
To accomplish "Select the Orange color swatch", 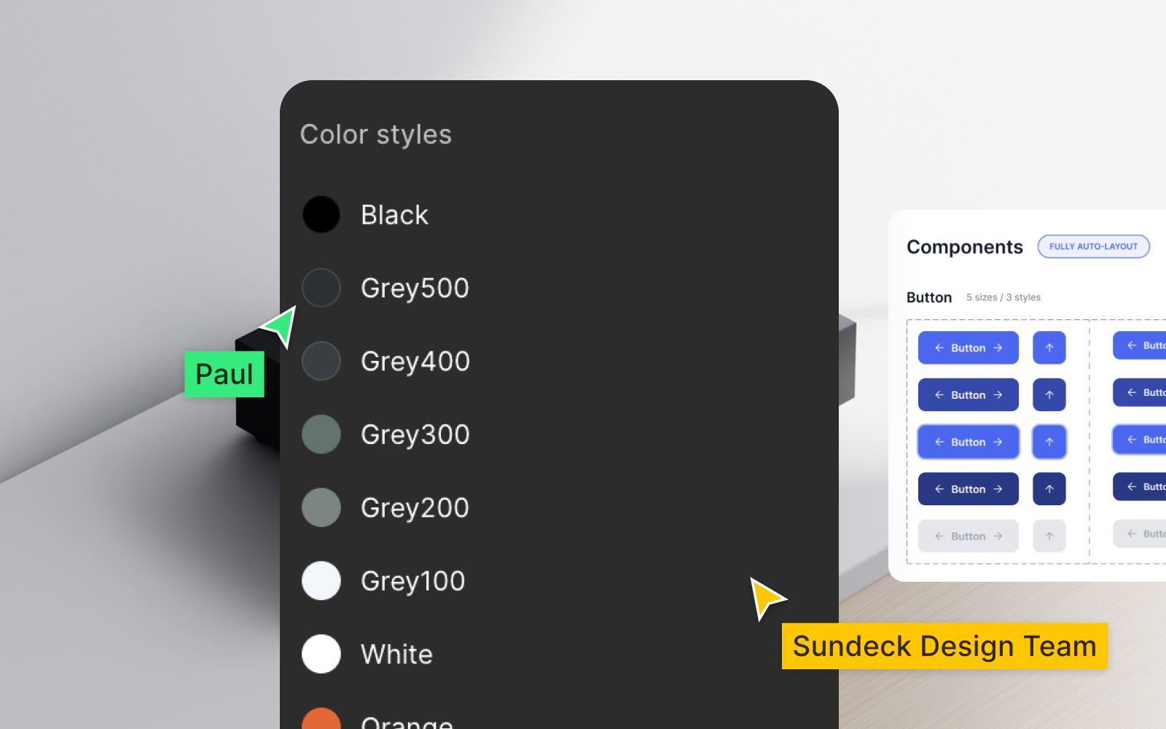I will [321, 719].
